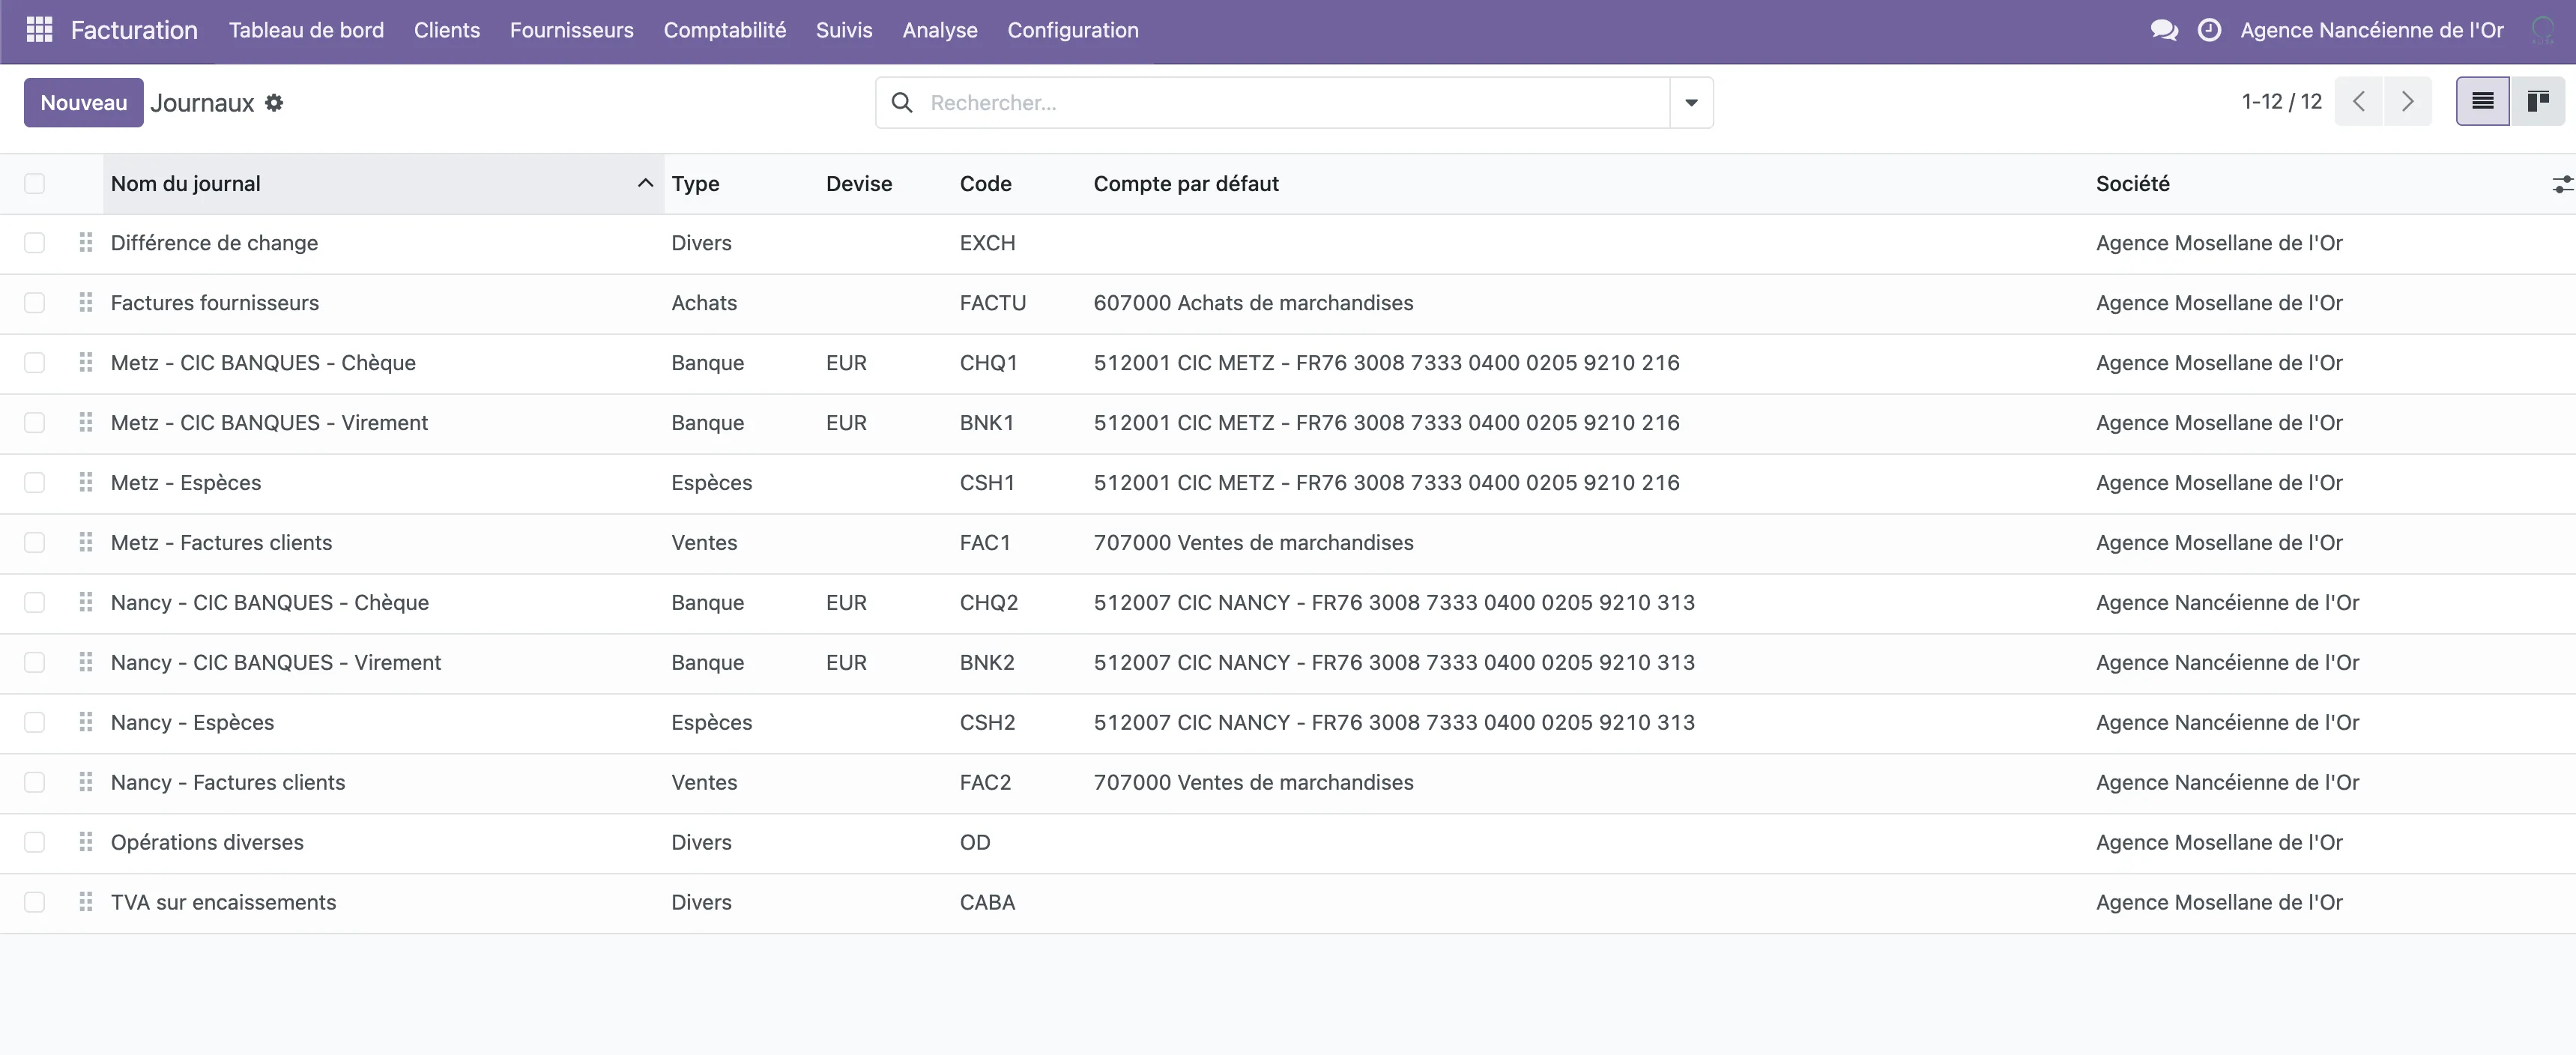The image size is (2576, 1055).
Task: Sort by Nom du journal column
Action: pyautogui.click(x=383, y=184)
